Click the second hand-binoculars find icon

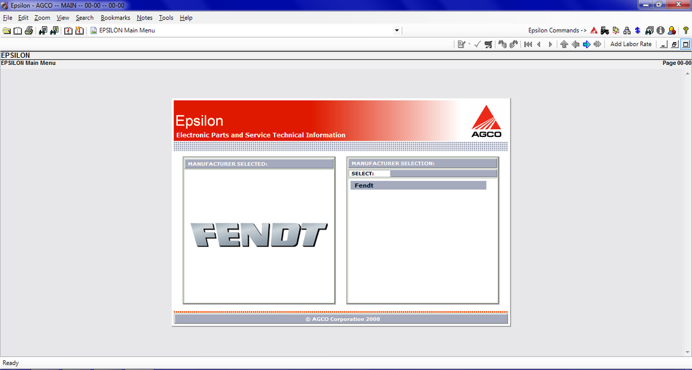click(x=514, y=44)
